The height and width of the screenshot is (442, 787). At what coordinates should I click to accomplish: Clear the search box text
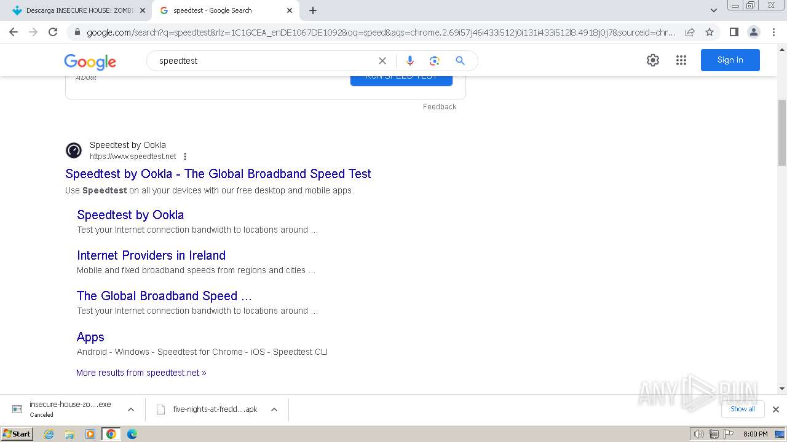pyautogui.click(x=382, y=61)
